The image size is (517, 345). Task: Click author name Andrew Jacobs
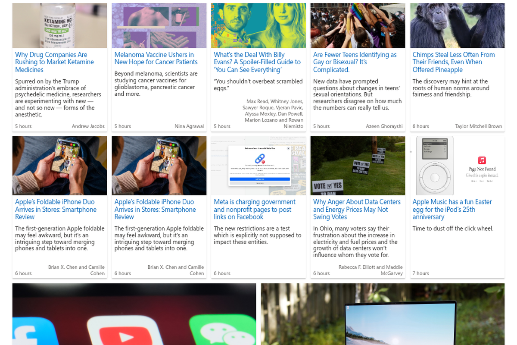(88, 126)
